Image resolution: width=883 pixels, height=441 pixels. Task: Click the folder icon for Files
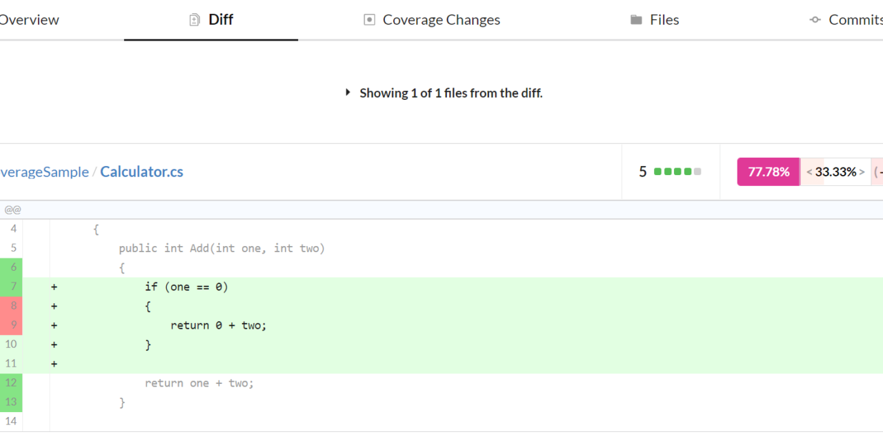coord(636,20)
